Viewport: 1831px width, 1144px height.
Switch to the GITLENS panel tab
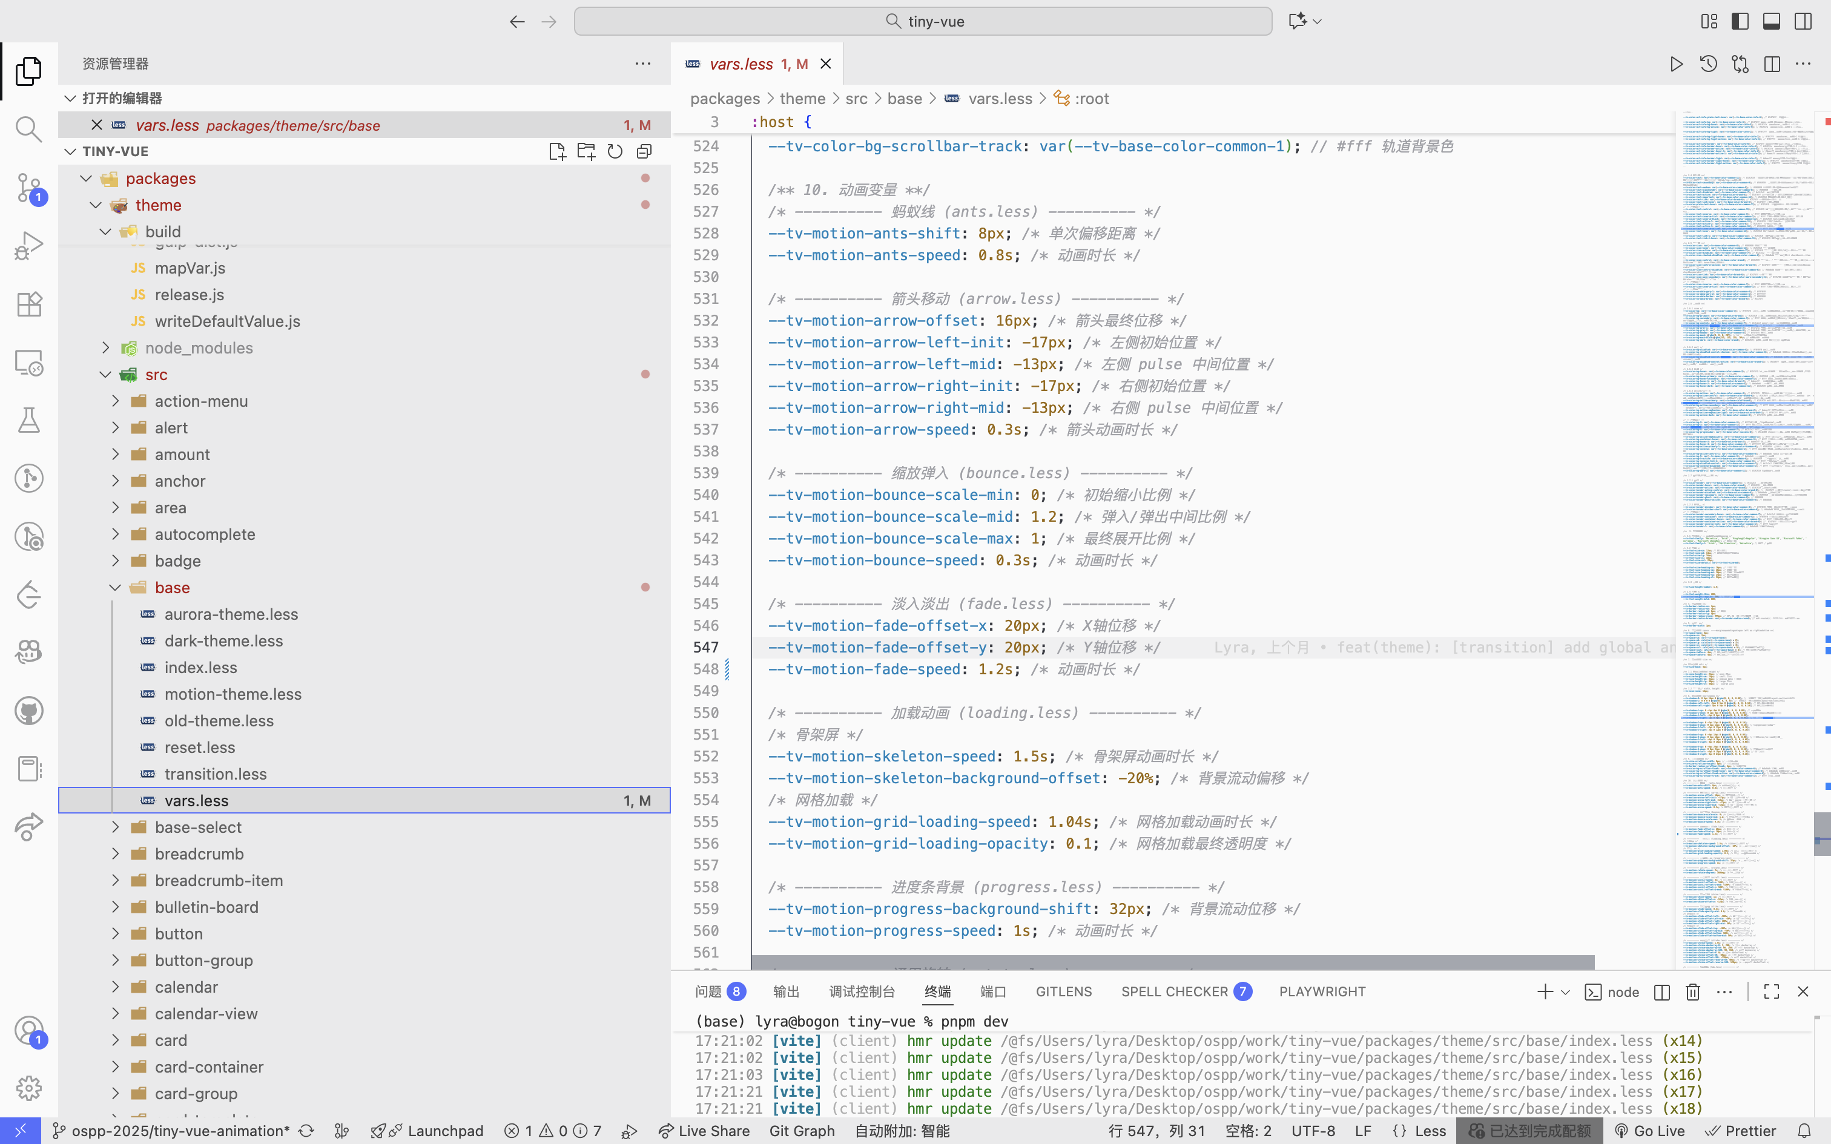tap(1063, 992)
